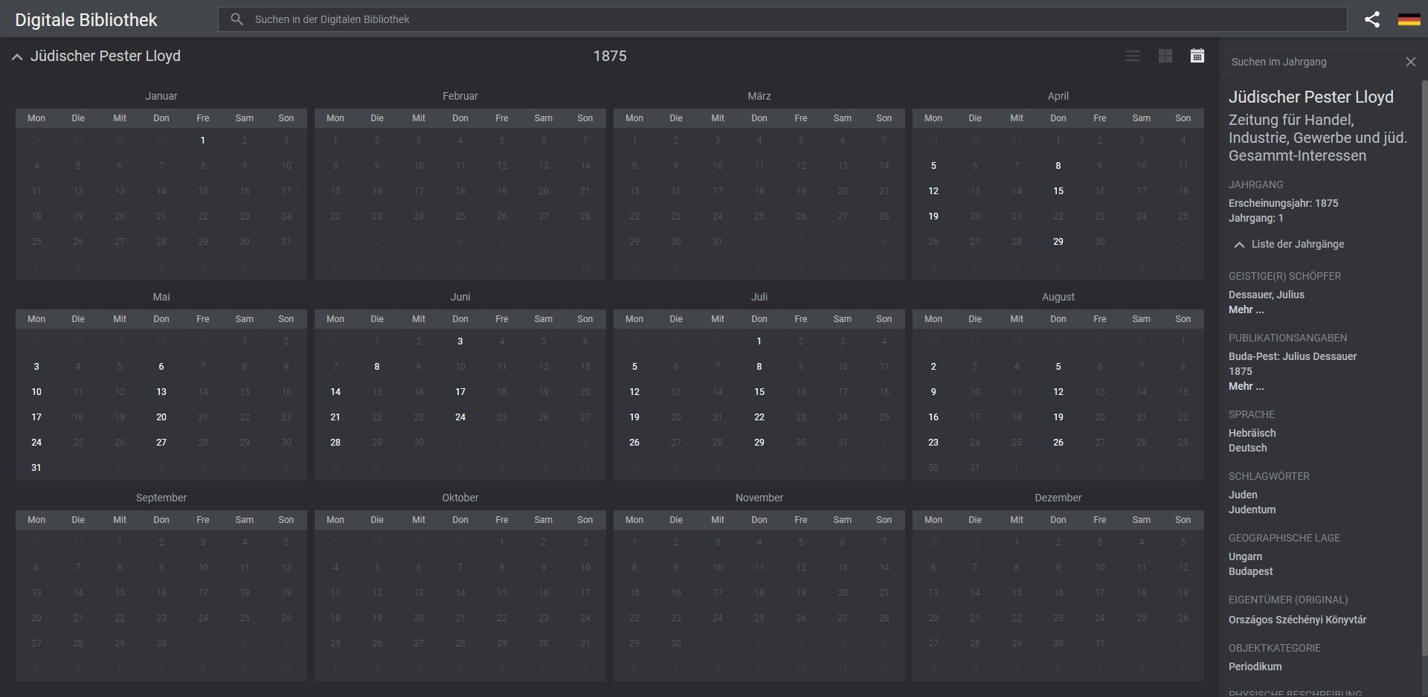This screenshot has height=697, width=1428.
Task: Open the highlighted 1 July issue
Action: click(x=759, y=341)
